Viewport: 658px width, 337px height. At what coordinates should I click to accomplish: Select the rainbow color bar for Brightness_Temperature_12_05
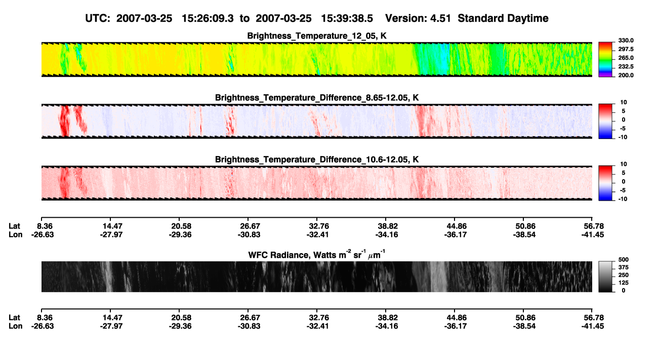(x=605, y=59)
